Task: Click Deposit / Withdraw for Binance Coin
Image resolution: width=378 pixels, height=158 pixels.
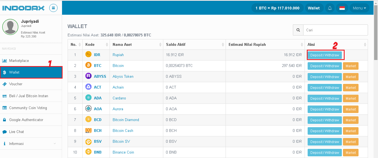Action: [325, 152]
